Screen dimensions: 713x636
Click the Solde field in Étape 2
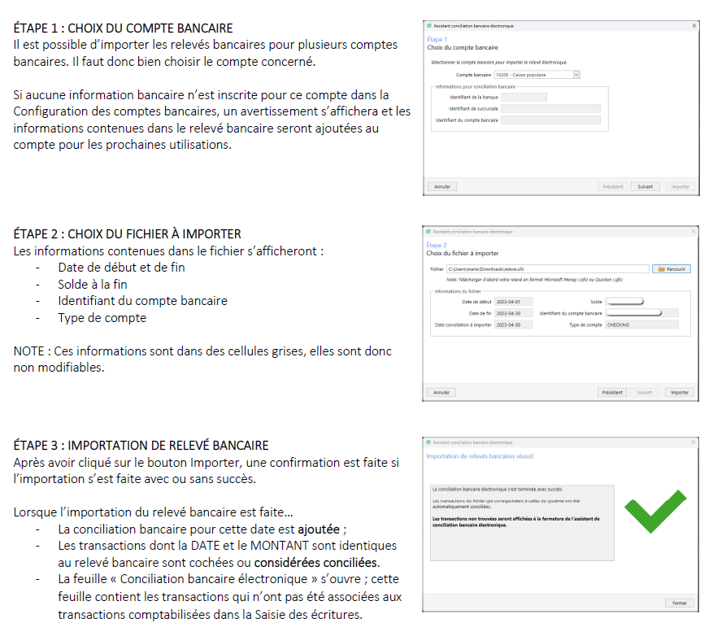[625, 302]
